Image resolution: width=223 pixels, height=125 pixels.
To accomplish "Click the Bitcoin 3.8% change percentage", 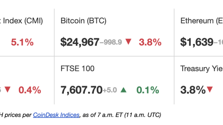I will pyautogui.click(x=150, y=42).
